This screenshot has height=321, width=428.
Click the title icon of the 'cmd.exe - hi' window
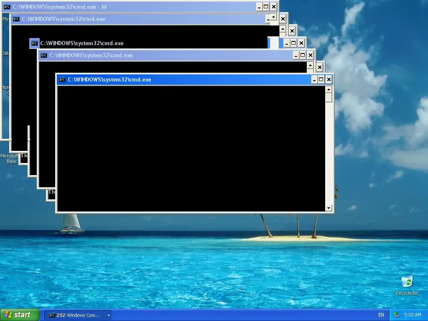click(x=7, y=7)
